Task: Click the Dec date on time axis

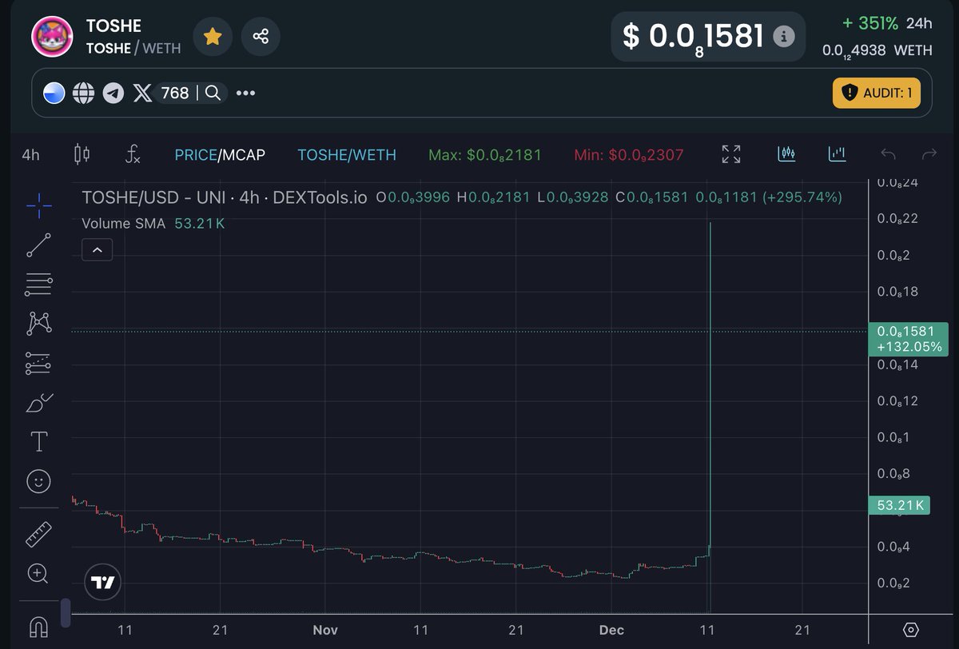Action: [x=611, y=630]
